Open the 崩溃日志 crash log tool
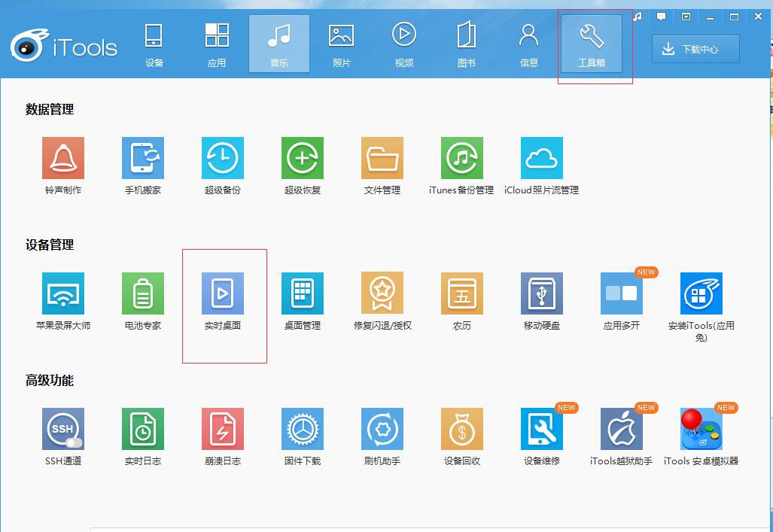 coord(223,428)
